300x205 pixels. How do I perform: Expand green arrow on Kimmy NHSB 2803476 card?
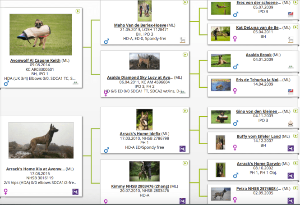click(x=185, y=163)
